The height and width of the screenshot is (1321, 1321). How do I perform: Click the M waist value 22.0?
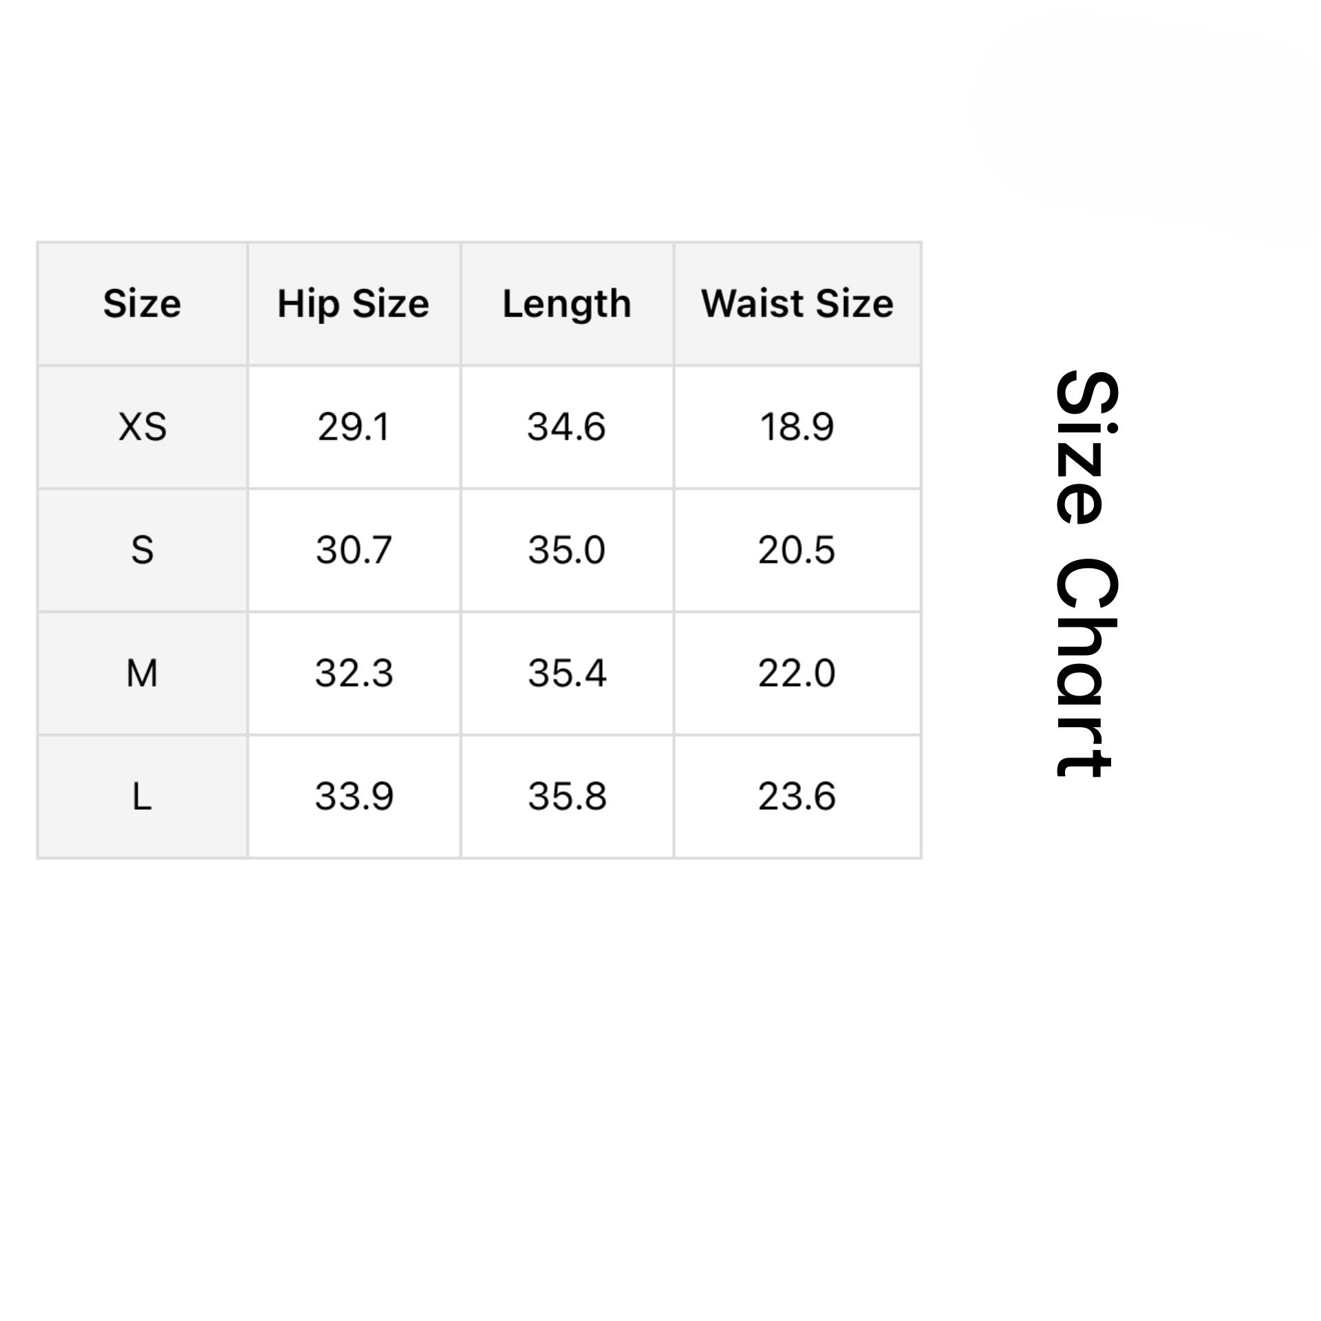click(x=797, y=673)
